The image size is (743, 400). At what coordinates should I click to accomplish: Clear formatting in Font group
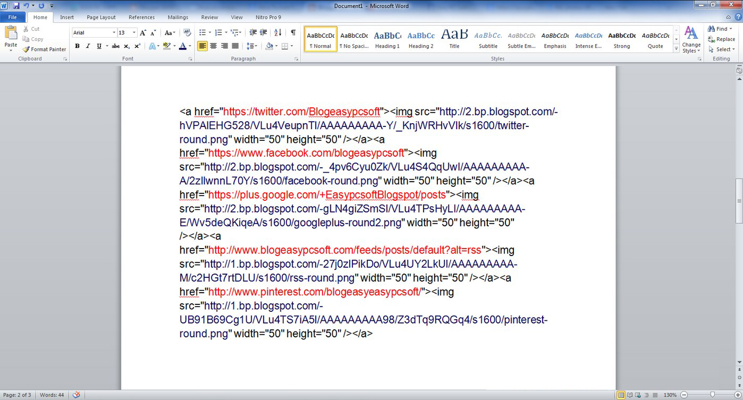pos(188,33)
